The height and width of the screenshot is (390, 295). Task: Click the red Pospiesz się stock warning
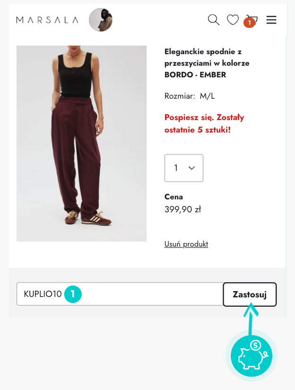point(204,123)
